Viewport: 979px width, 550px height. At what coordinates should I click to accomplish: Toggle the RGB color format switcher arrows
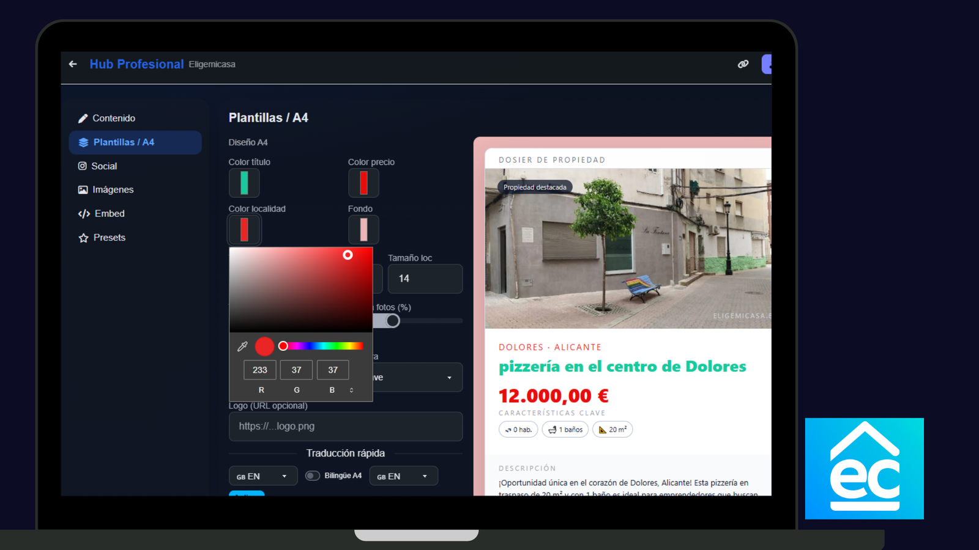[x=351, y=390]
